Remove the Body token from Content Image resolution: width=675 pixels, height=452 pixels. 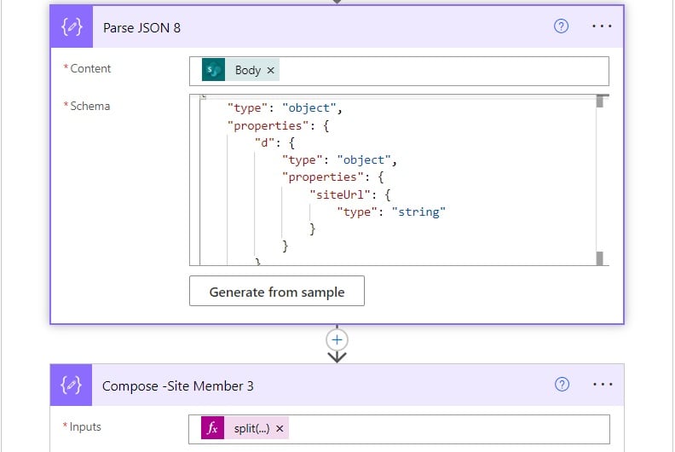pyautogui.click(x=270, y=70)
